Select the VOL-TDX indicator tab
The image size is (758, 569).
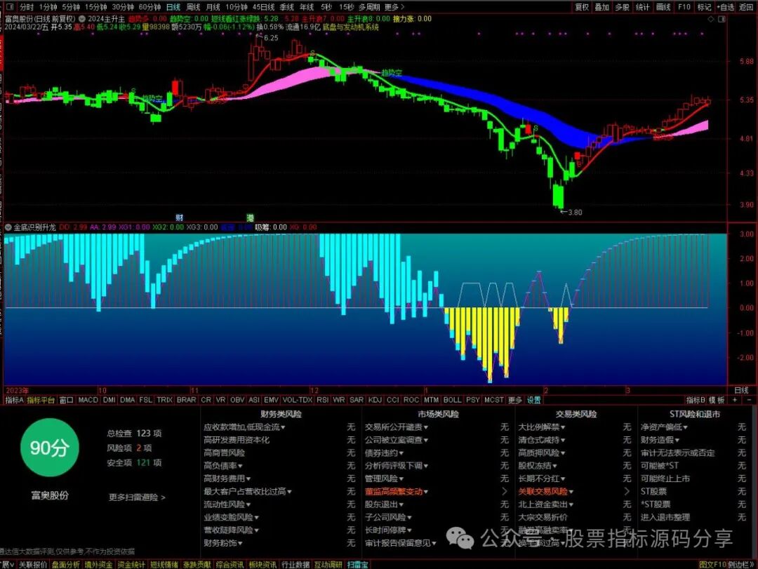[x=298, y=400]
